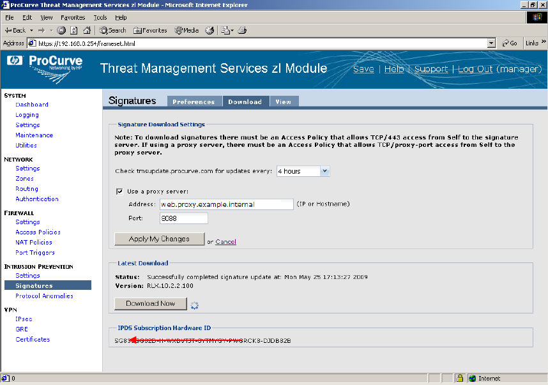Click the Support link in header
The width and height of the screenshot is (548, 385).
tap(431, 69)
